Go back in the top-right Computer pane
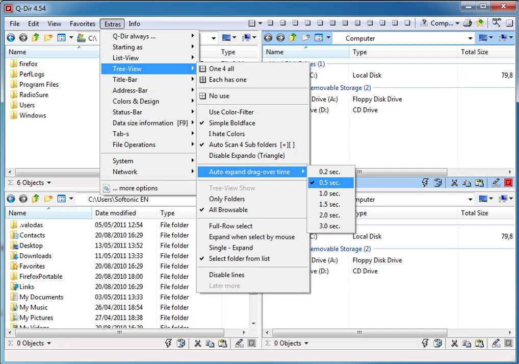The width and height of the screenshot is (519, 364). point(268,38)
